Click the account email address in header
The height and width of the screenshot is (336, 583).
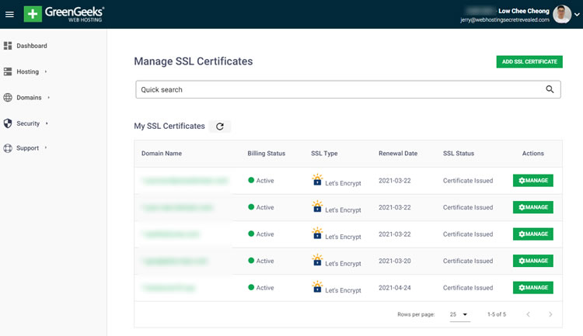tap(504, 20)
